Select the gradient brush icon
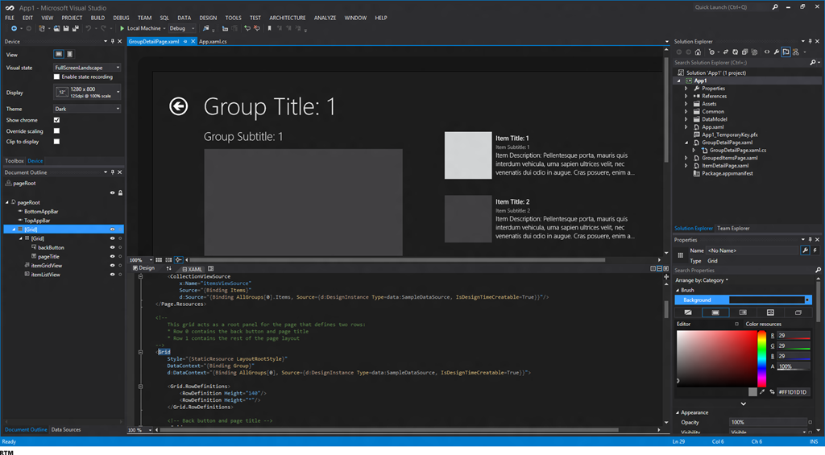The width and height of the screenshot is (825, 455). (x=743, y=312)
